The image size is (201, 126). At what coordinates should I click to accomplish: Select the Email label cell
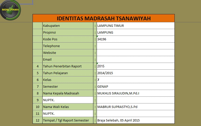pos(68,60)
